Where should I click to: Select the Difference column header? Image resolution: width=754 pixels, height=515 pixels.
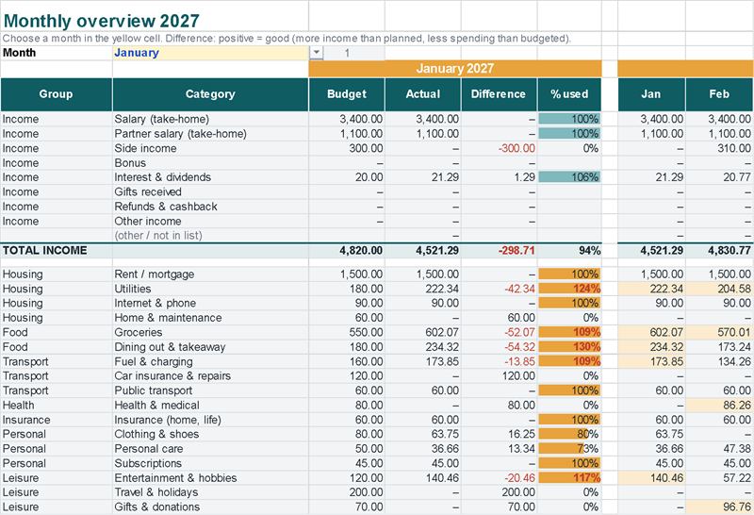tap(499, 94)
